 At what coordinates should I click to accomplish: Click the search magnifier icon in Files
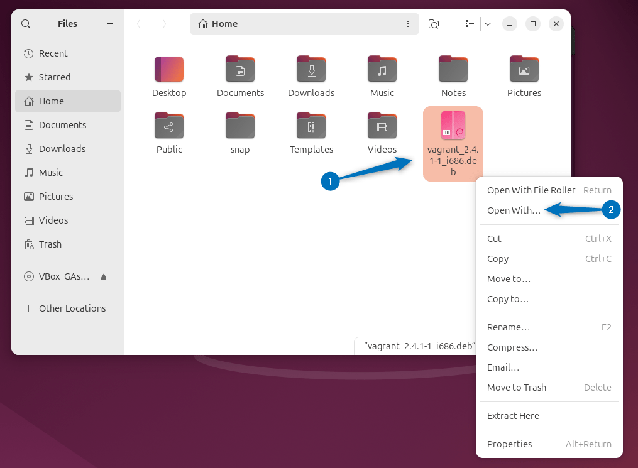click(x=26, y=24)
